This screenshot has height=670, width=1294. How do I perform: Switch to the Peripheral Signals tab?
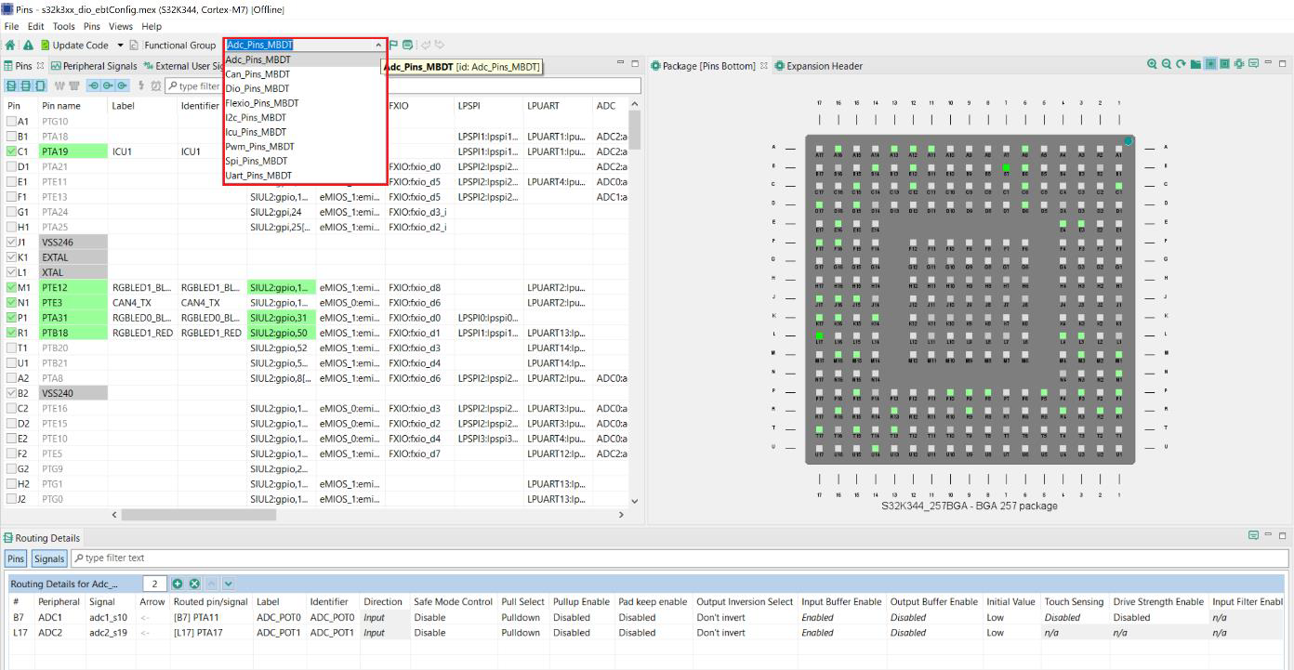(x=93, y=66)
